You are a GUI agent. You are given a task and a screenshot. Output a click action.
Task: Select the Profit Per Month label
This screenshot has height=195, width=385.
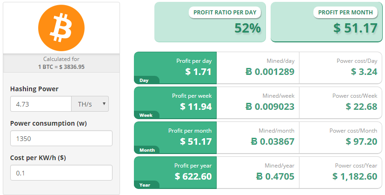(345, 13)
